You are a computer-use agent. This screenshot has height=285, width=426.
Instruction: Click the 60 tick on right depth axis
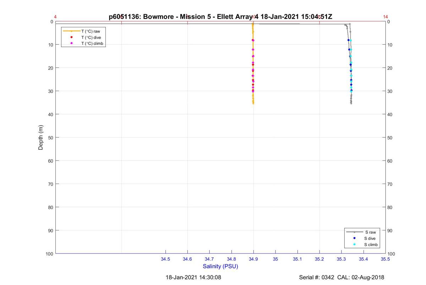pyautogui.click(x=390, y=161)
